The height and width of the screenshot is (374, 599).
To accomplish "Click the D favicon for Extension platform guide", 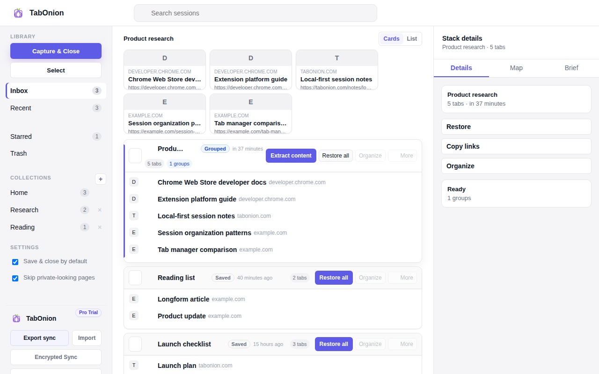I will [134, 199].
